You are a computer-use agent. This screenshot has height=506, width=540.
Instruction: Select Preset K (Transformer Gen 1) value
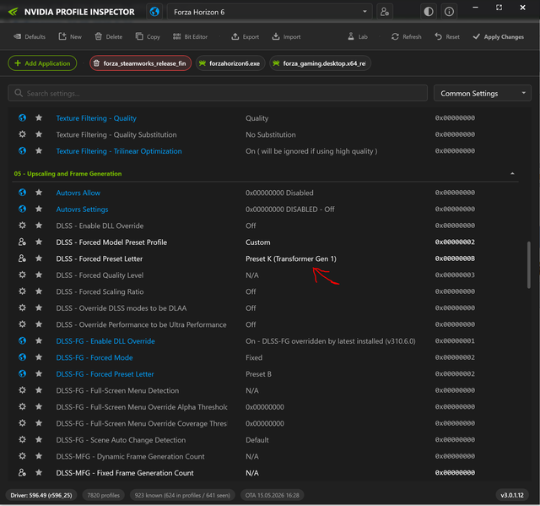(x=291, y=258)
